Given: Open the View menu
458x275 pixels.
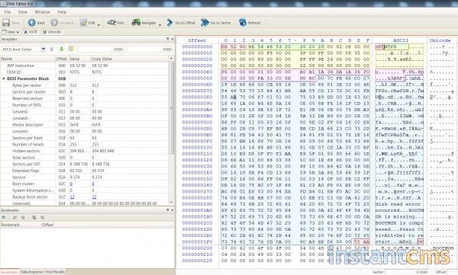Looking at the screenshot, I should click(22, 12).
